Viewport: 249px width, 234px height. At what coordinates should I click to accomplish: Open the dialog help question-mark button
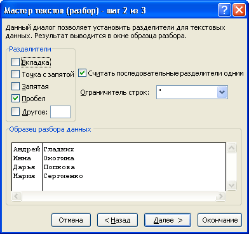[x=224, y=10]
